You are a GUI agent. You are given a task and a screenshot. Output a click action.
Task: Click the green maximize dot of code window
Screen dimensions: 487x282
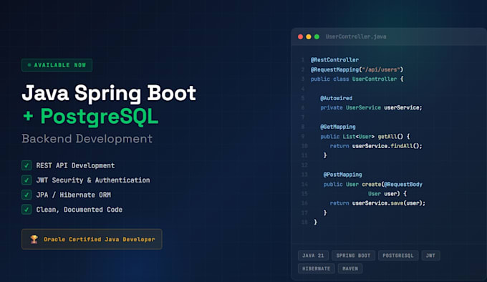(x=317, y=37)
